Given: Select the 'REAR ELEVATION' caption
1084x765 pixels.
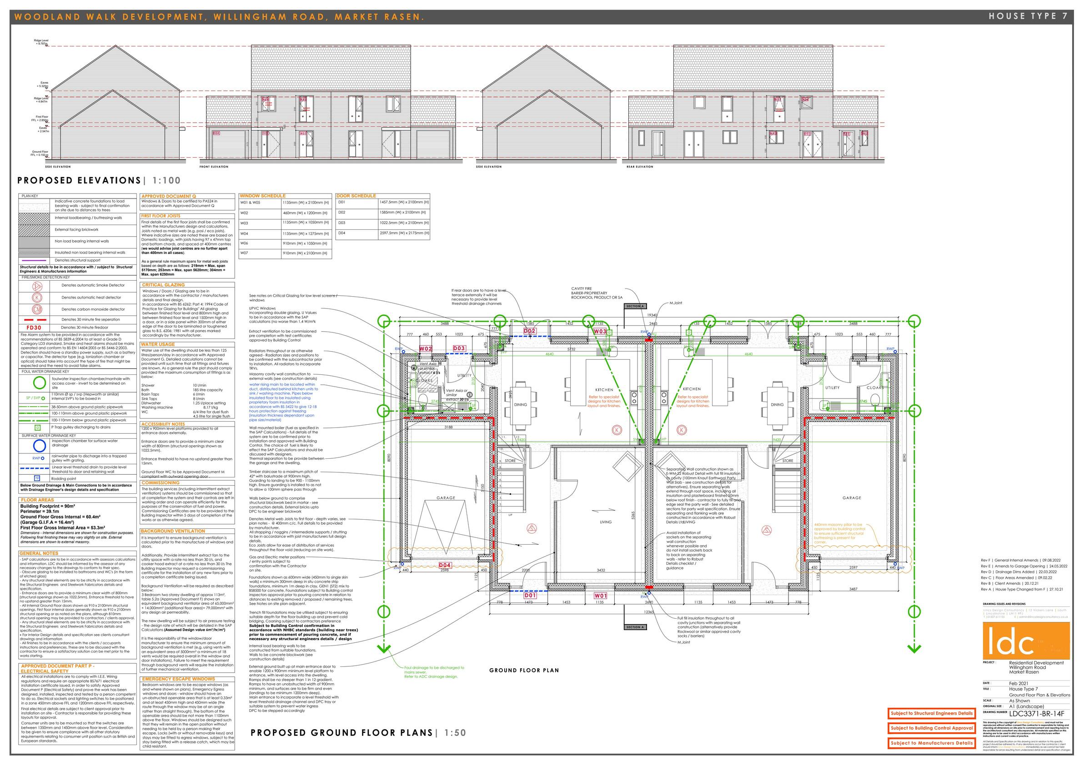Looking at the screenshot, I should (640, 166).
